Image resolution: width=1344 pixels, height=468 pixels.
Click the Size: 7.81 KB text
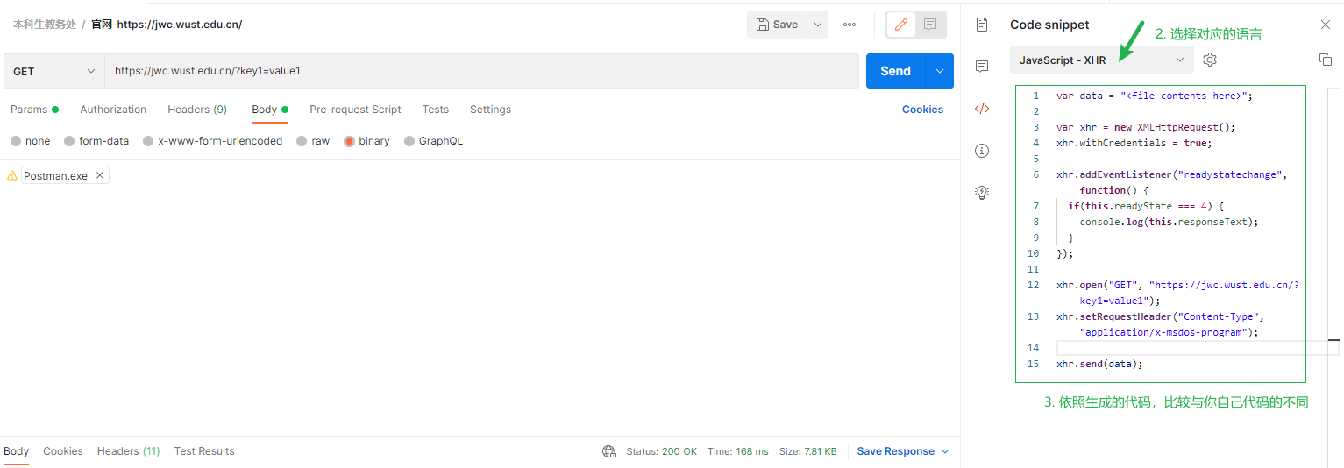point(808,451)
